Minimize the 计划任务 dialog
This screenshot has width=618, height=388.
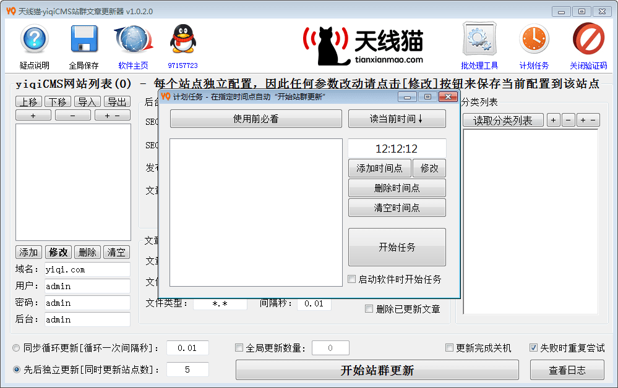[407, 96]
